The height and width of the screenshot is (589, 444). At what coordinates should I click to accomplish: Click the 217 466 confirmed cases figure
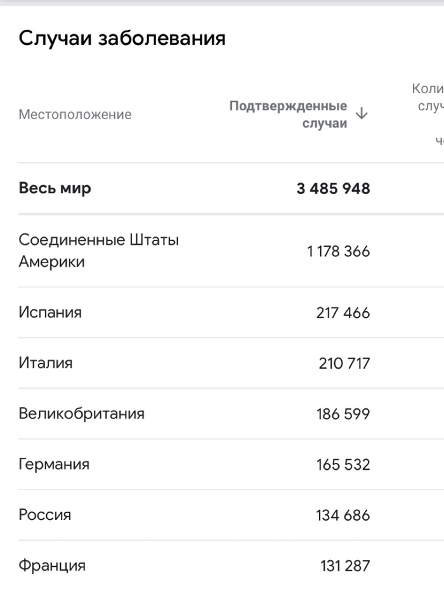[x=344, y=312]
